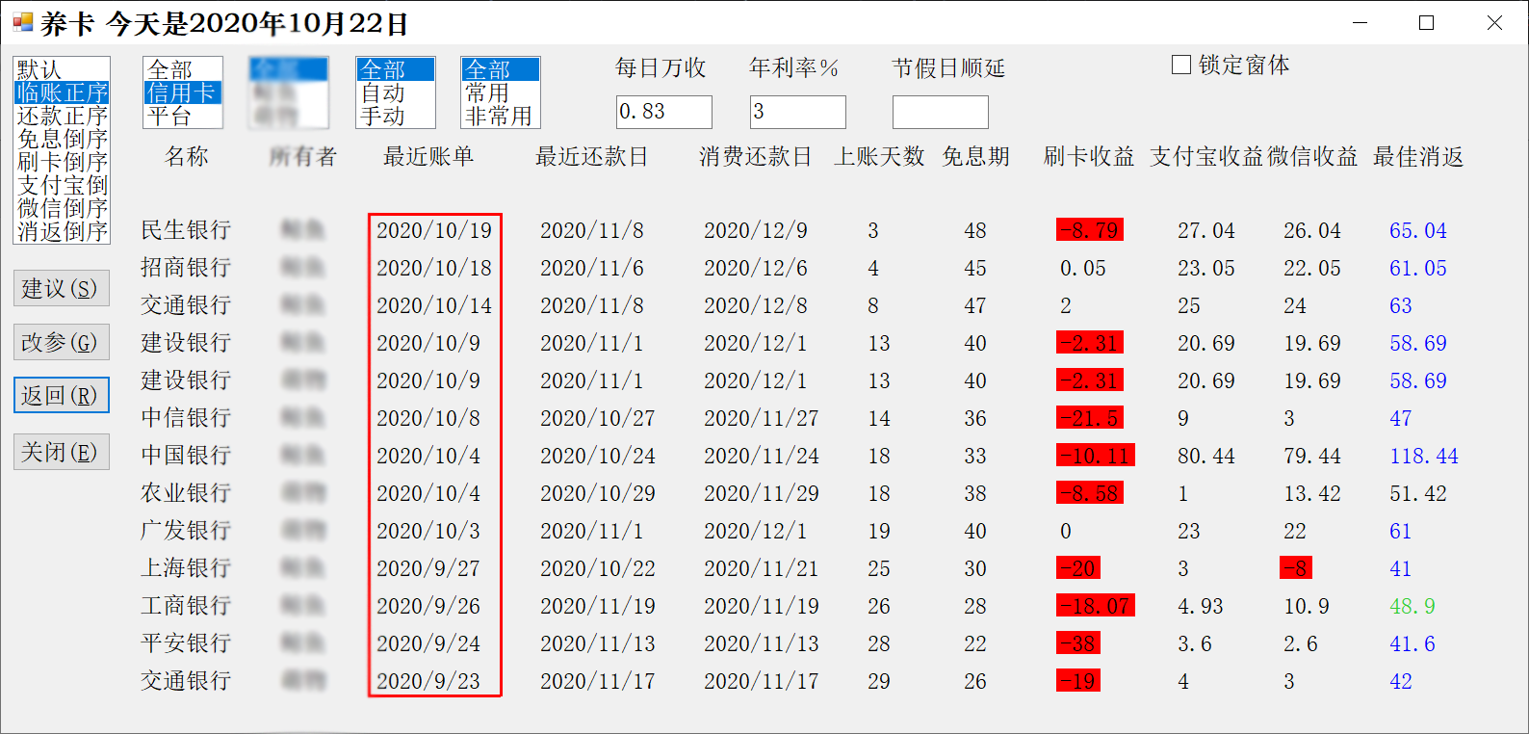The image size is (1529, 734).
Task: Choose 非常用 in the usage list
Action: coord(501,116)
